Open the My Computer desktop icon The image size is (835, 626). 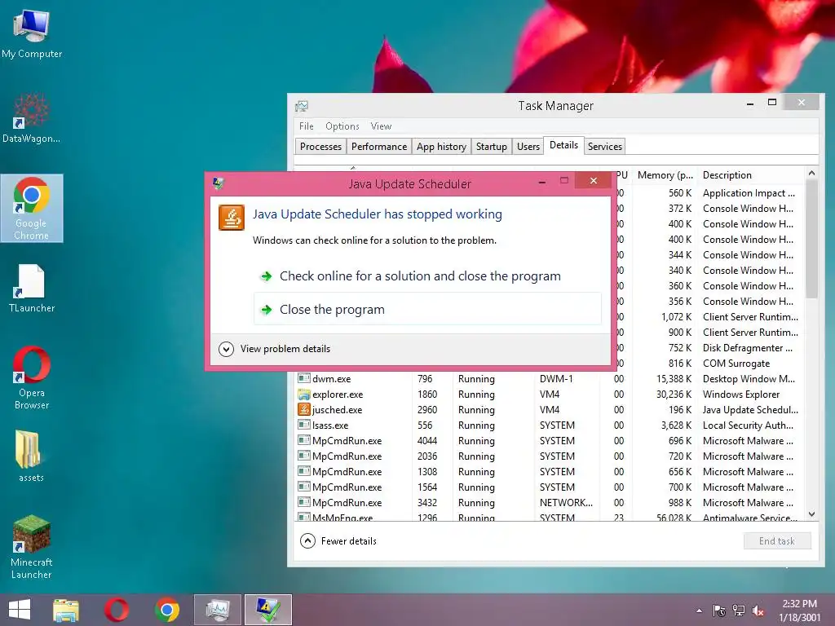[x=32, y=34]
